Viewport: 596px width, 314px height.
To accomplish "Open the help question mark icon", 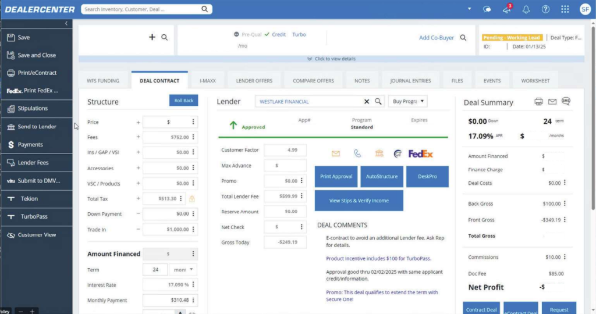I will [x=545, y=9].
